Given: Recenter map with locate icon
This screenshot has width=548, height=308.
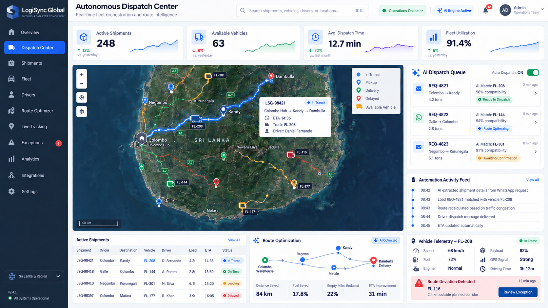Looking at the screenshot, I should pos(82,97).
